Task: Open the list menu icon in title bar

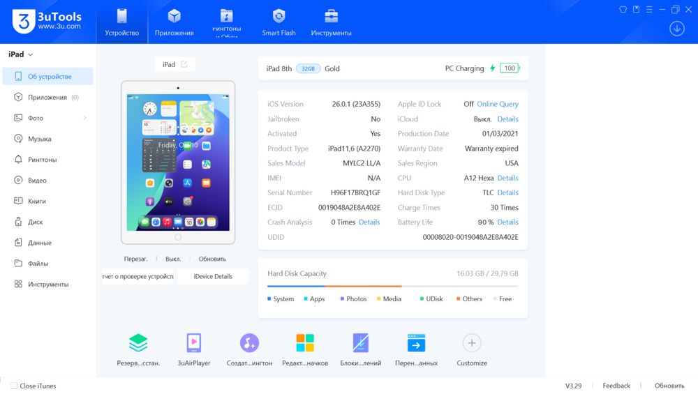Action: tap(649, 9)
